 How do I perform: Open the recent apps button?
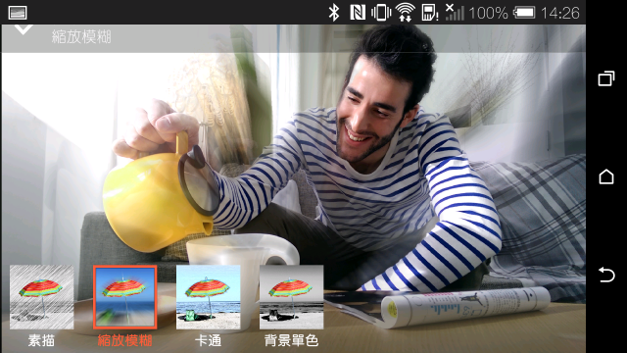(606, 78)
